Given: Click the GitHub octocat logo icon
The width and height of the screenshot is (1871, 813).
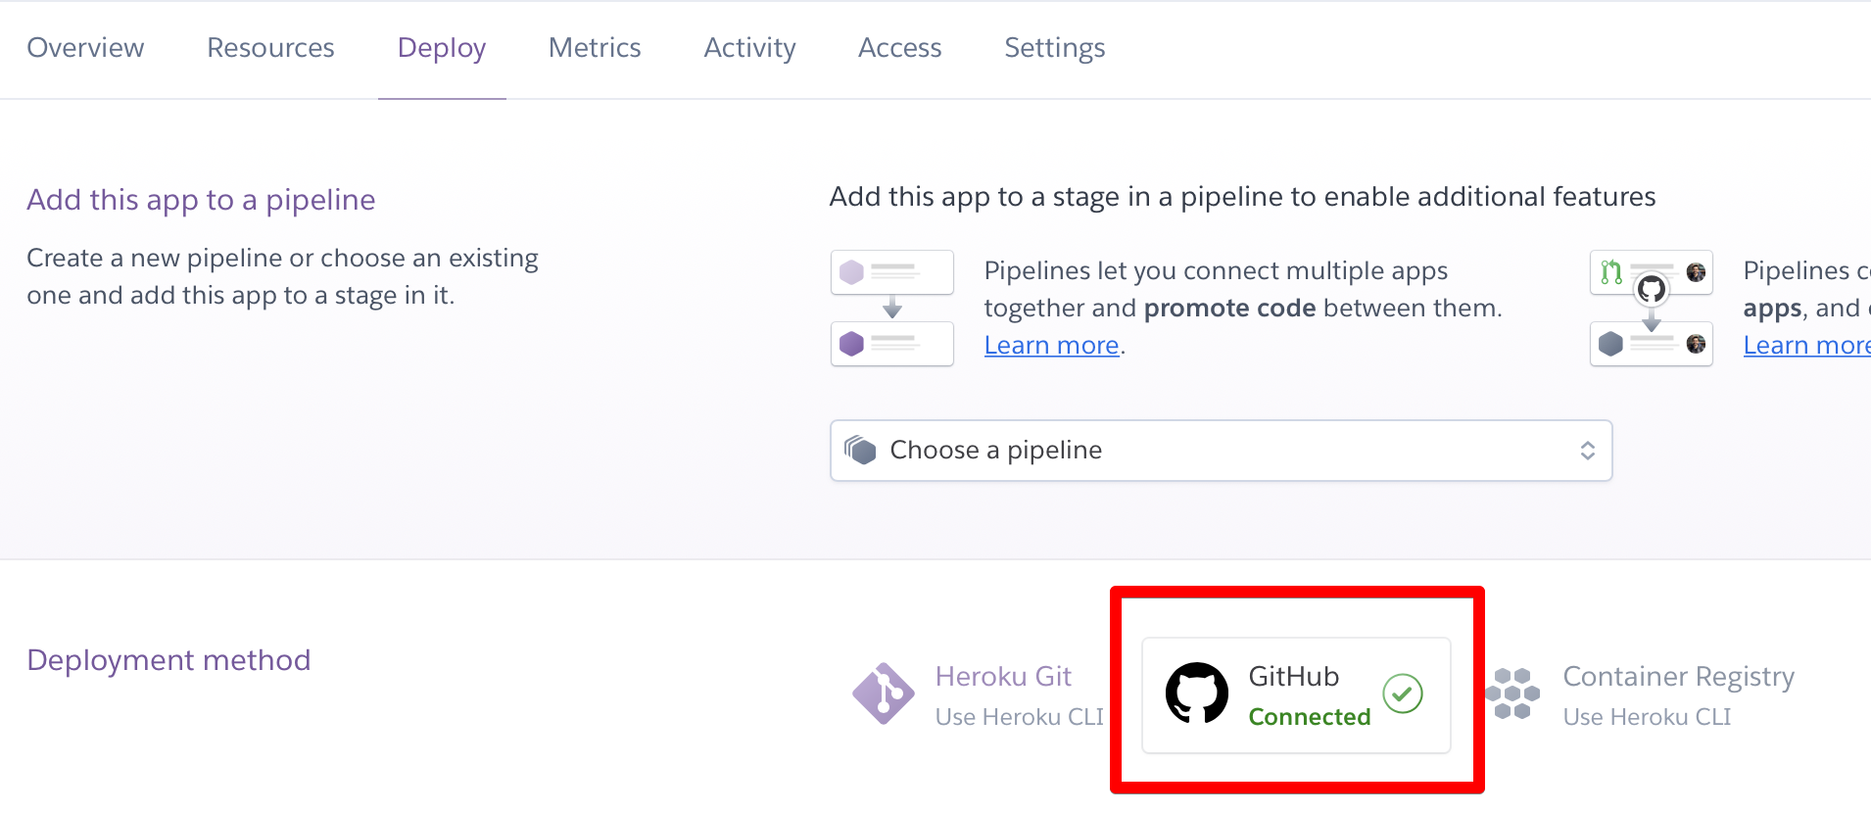Looking at the screenshot, I should tap(1196, 693).
